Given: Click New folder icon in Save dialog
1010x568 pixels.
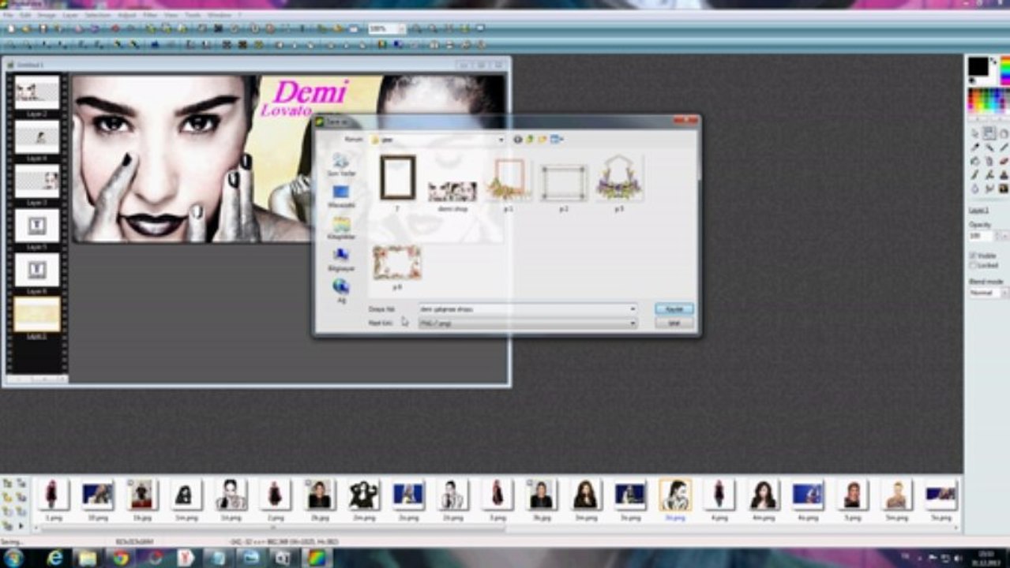Looking at the screenshot, I should 543,139.
